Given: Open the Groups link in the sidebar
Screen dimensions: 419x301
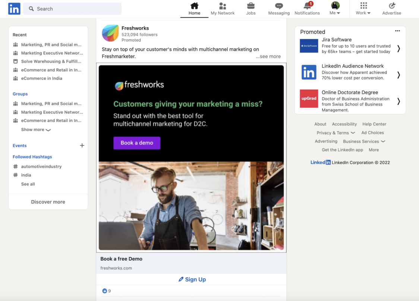Looking at the screenshot, I should [x=20, y=94].
